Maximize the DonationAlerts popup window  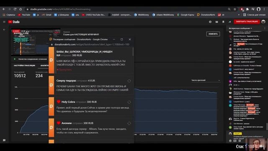coord(122,39)
